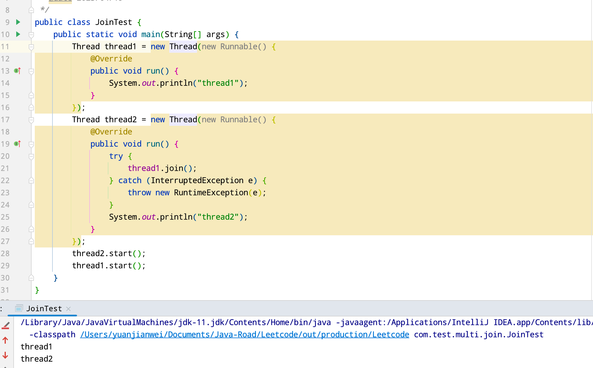Fold the thread1 anonymous Runnable at line 11
Viewport: 593px width, 368px height.
pos(31,47)
